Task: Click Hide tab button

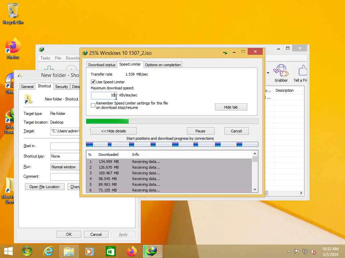Action: click(231, 107)
